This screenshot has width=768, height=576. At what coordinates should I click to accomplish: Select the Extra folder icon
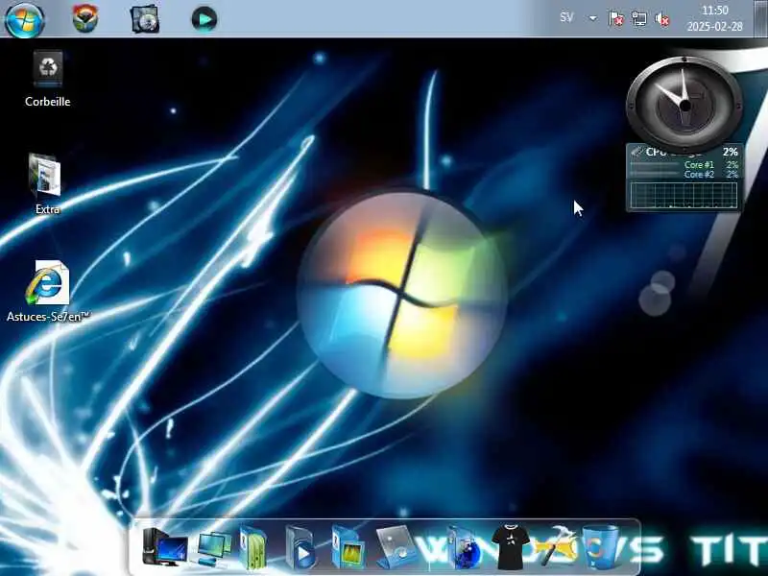47,183
